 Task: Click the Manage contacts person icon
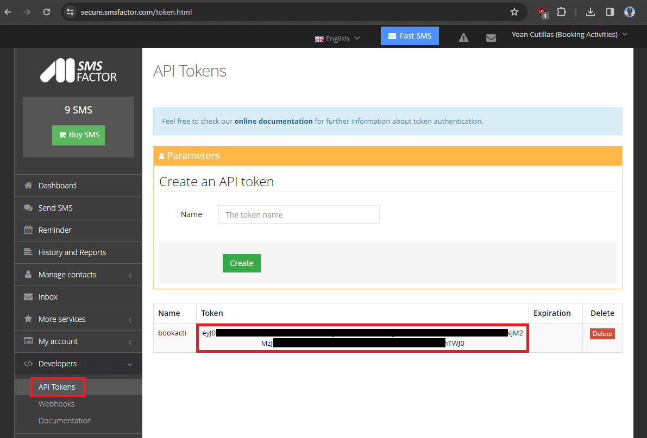28,274
